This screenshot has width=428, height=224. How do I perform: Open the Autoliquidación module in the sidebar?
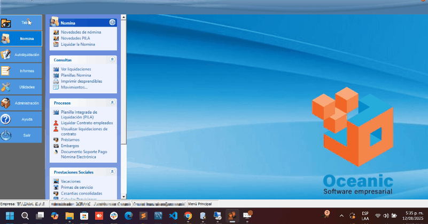(x=21, y=54)
